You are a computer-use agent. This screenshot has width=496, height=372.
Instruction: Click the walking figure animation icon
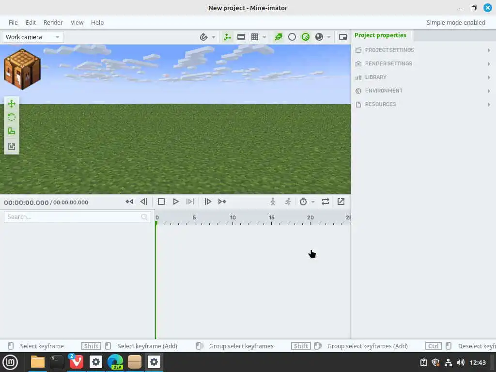[273, 201]
